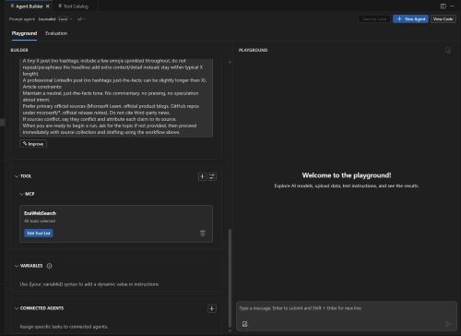Viewport: 461px width, 336px height.
Task: Collapse the VARIABLES section
Action: (x=17, y=266)
